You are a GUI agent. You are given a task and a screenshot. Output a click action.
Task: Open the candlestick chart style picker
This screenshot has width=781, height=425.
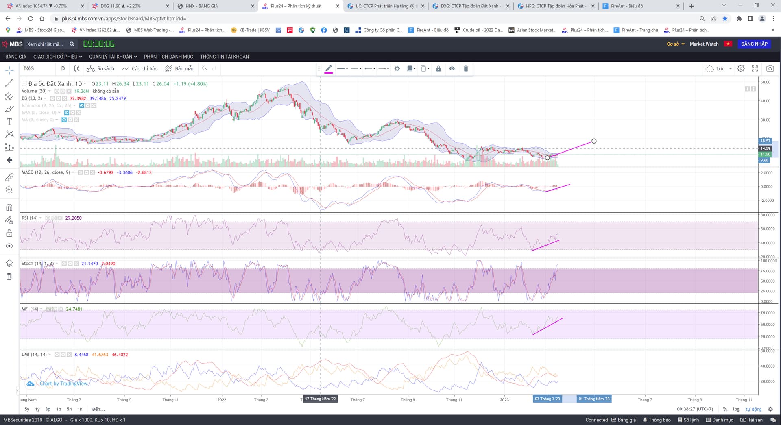click(x=77, y=69)
